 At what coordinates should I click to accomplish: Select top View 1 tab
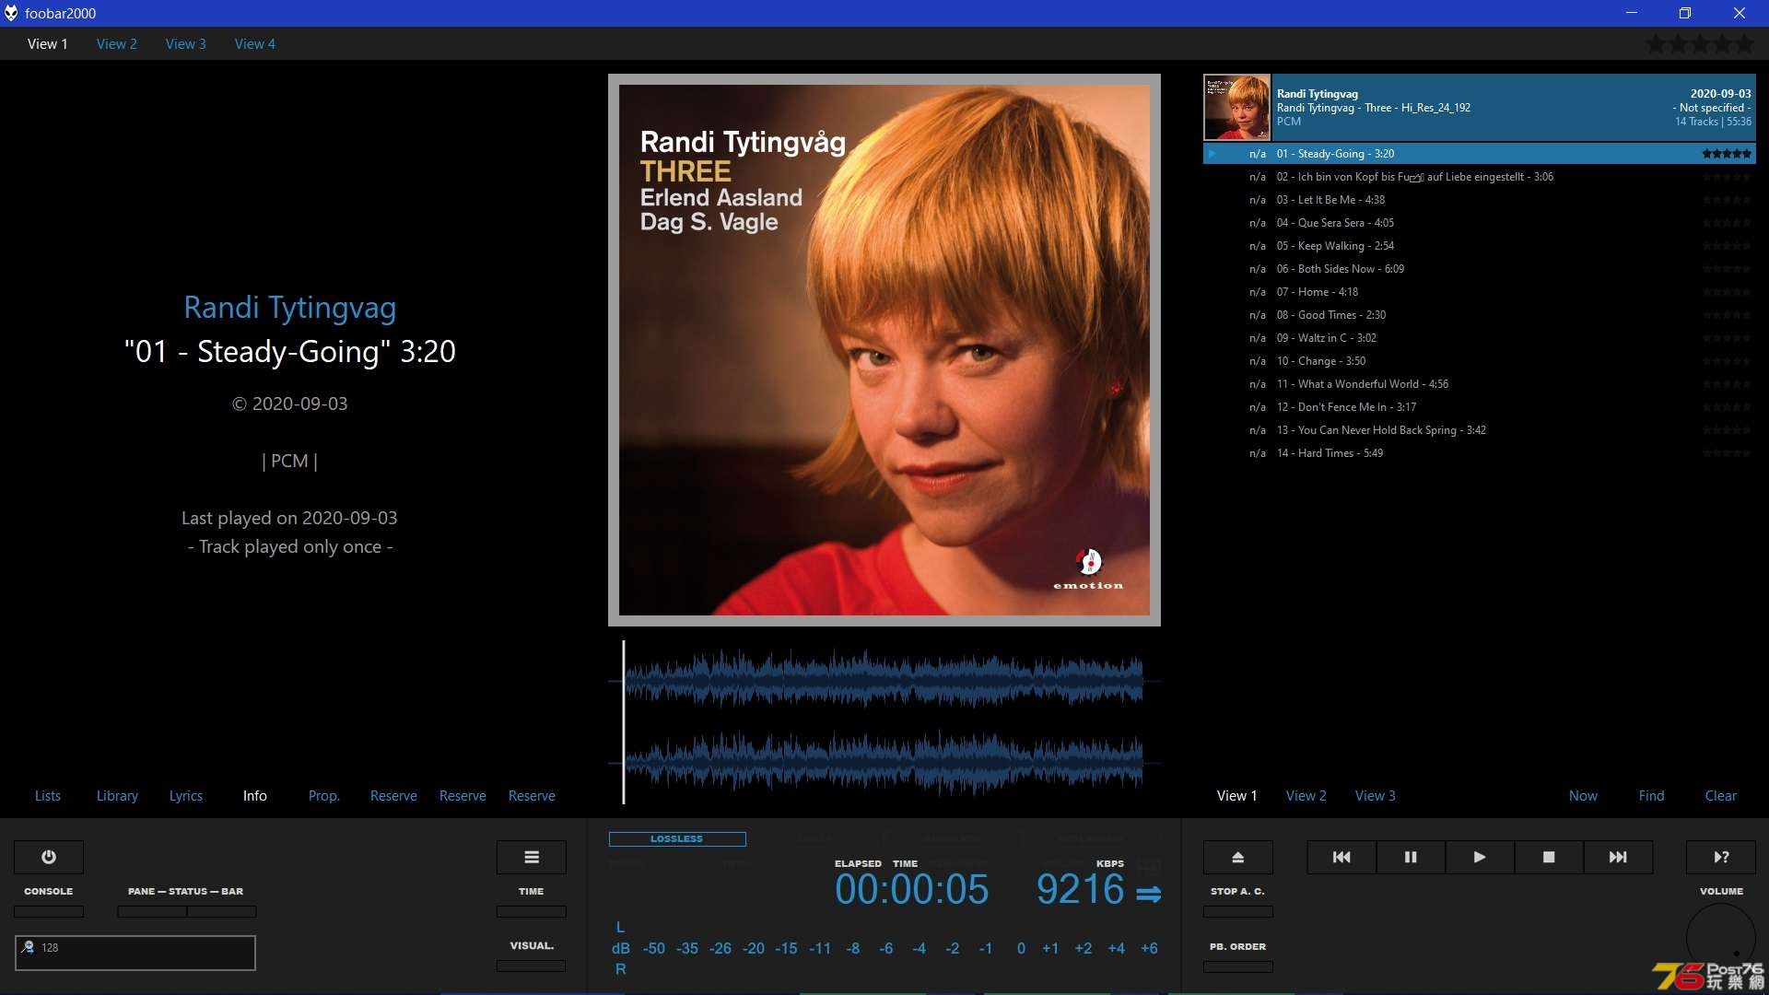click(48, 43)
